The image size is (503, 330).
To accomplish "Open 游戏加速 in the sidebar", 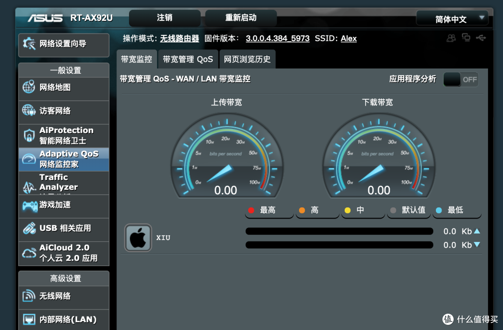I will tap(64, 206).
